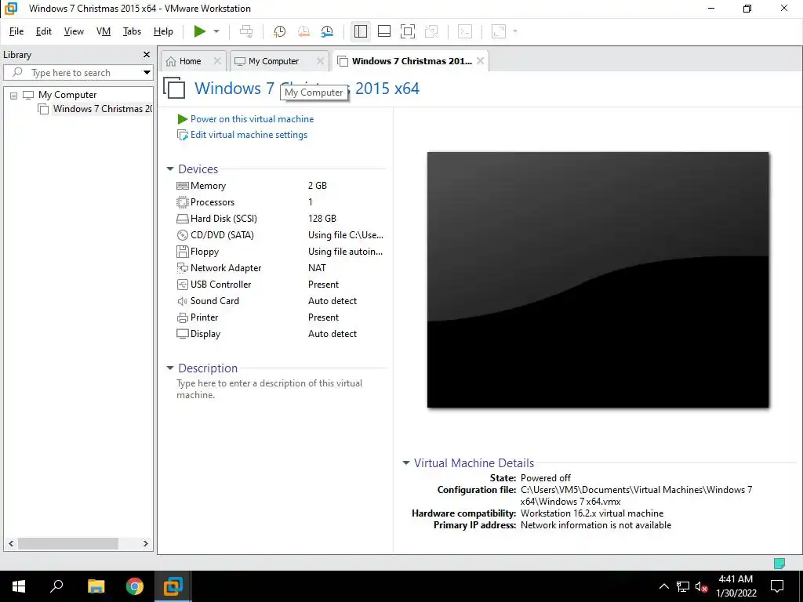The height and width of the screenshot is (602, 803).
Task: Click the Stretch Guest toolbar icon
Action: pos(498,31)
